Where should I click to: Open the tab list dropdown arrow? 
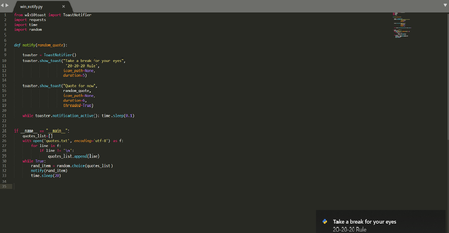pos(445,4)
